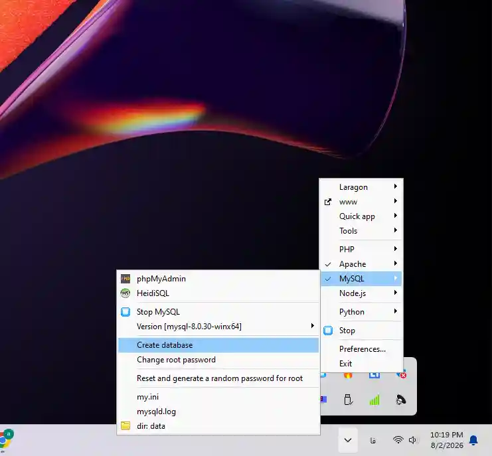Expand the www submenu
492x456 pixels.
(x=361, y=202)
